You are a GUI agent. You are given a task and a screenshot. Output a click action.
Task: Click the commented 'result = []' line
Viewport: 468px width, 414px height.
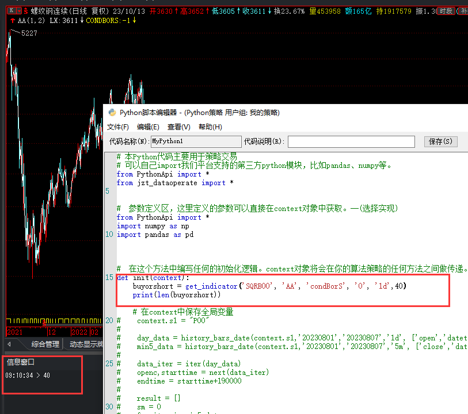158,398
